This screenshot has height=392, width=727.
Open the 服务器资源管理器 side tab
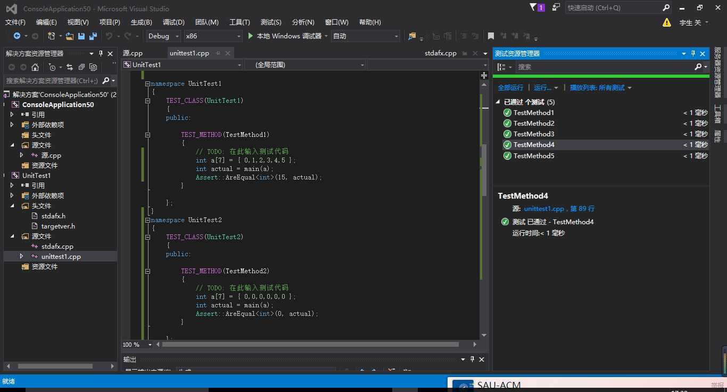click(717, 72)
